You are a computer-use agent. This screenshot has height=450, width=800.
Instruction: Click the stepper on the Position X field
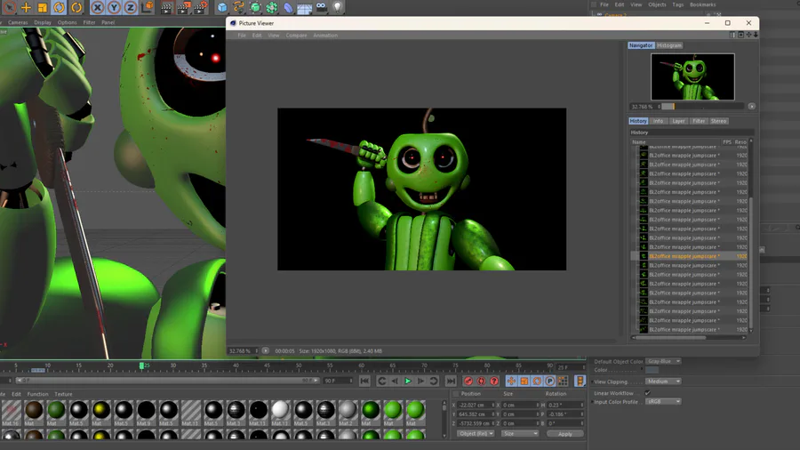(x=492, y=406)
